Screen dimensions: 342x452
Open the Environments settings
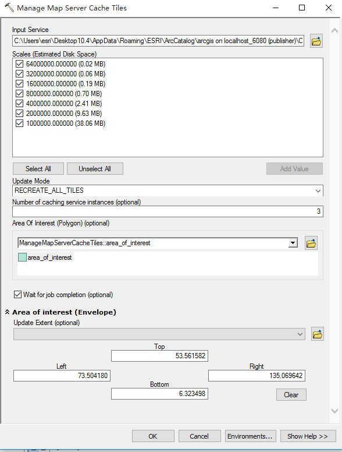(250, 436)
